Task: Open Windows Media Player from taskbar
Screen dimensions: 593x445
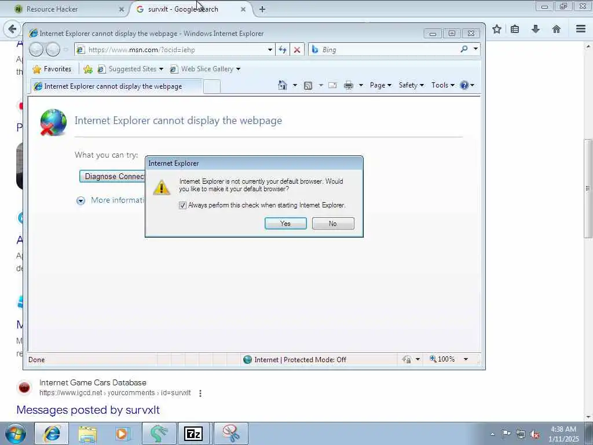Action: [122, 433]
